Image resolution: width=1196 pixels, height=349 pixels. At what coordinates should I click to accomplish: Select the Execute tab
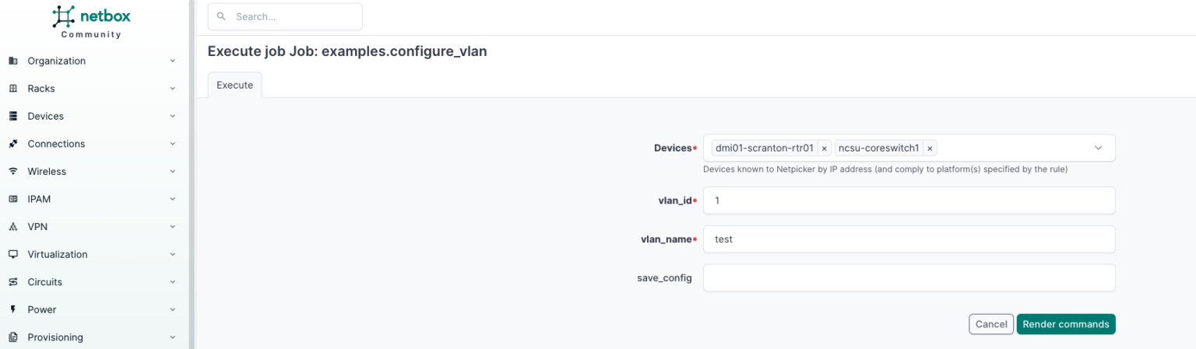[x=234, y=86]
